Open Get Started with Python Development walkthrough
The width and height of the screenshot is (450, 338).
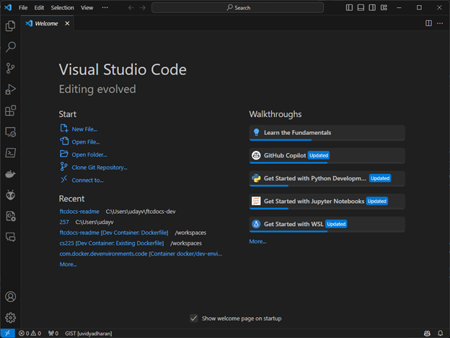(327, 178)
